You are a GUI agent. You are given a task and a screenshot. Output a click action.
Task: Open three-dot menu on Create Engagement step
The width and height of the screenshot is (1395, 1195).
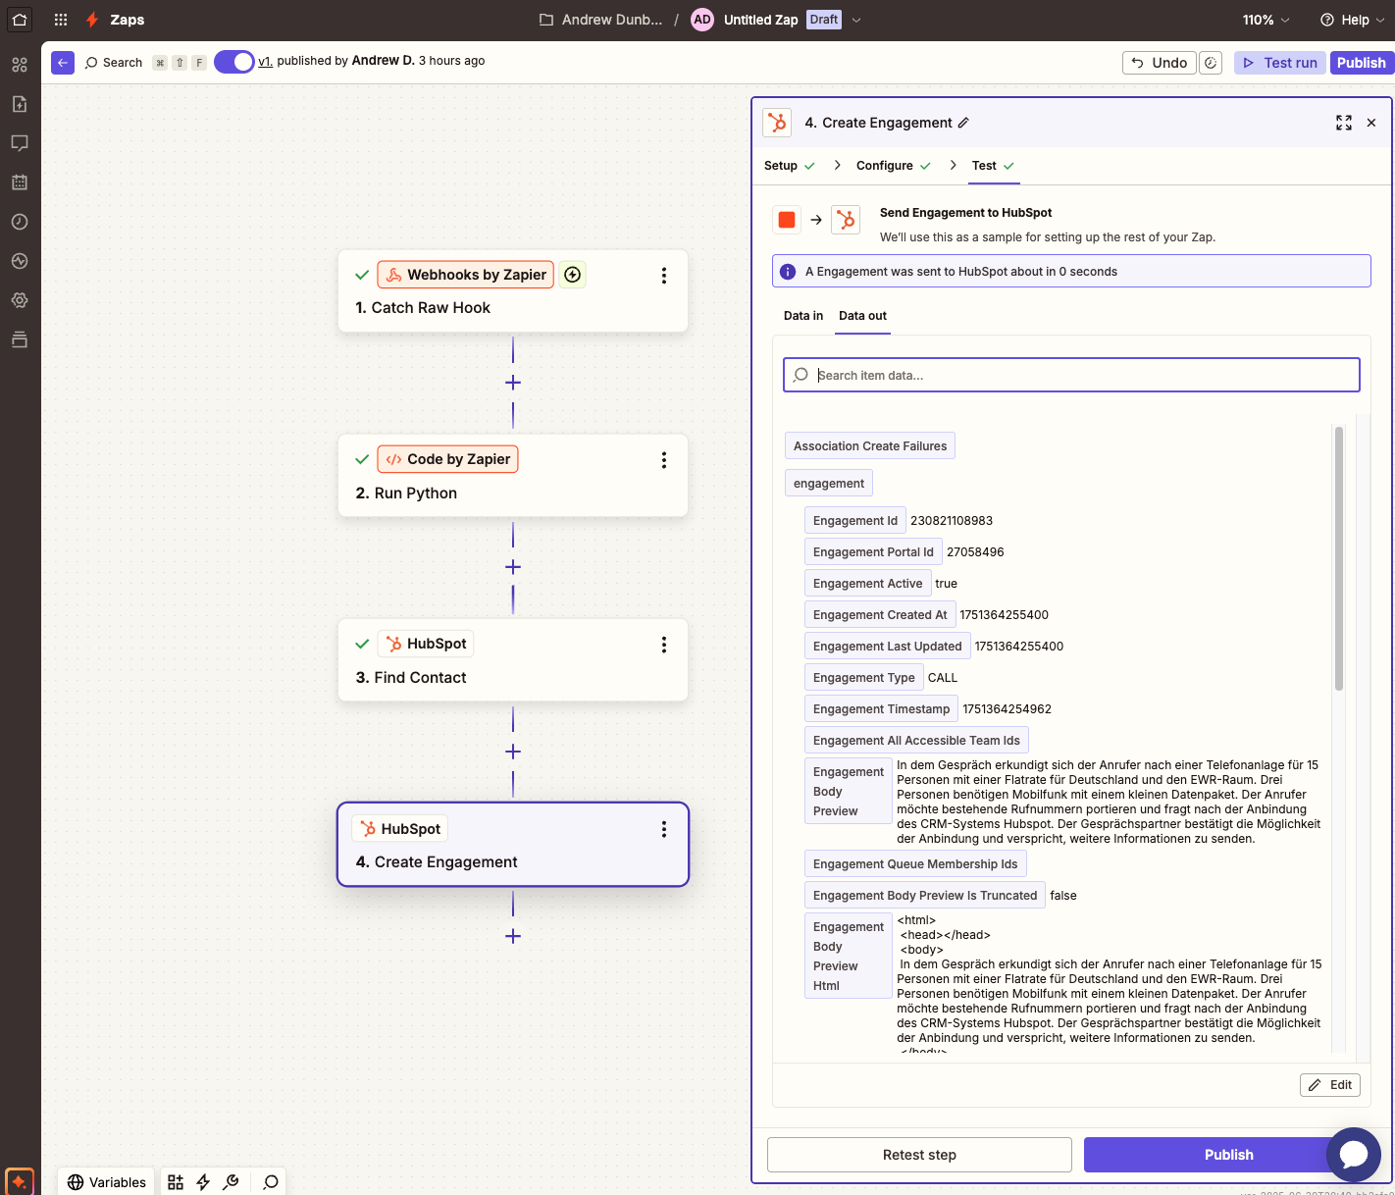pos(664,829)
